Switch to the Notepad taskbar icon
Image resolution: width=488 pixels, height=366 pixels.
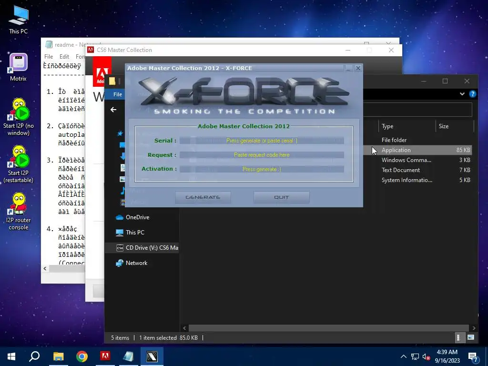[x=128, y=356]
